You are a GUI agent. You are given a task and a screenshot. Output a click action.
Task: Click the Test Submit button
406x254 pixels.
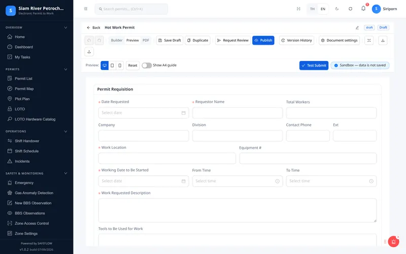(314, 66)
